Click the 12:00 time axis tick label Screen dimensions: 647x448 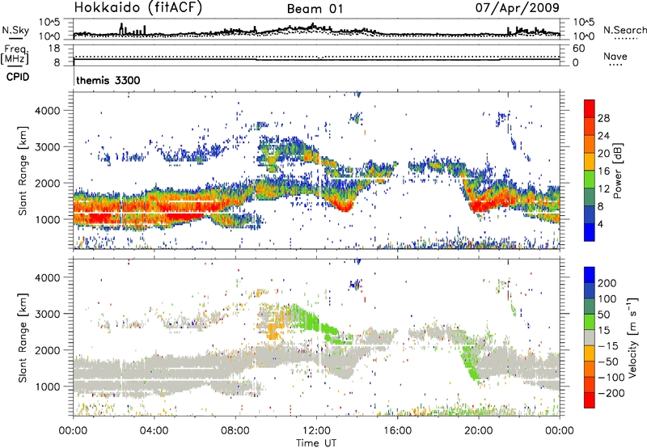[x=316, y=431]
